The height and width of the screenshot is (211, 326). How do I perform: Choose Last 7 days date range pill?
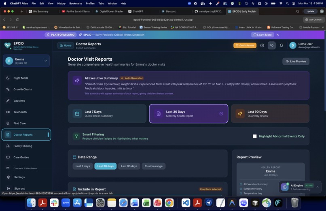pyautogui.click(x=83, y=166)
